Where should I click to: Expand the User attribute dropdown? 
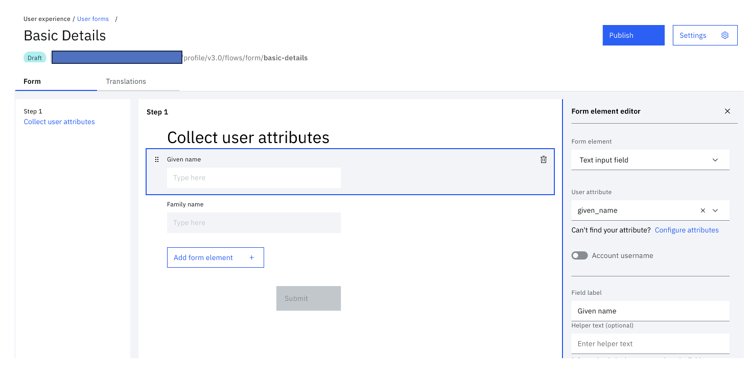[x=715, y=210]
